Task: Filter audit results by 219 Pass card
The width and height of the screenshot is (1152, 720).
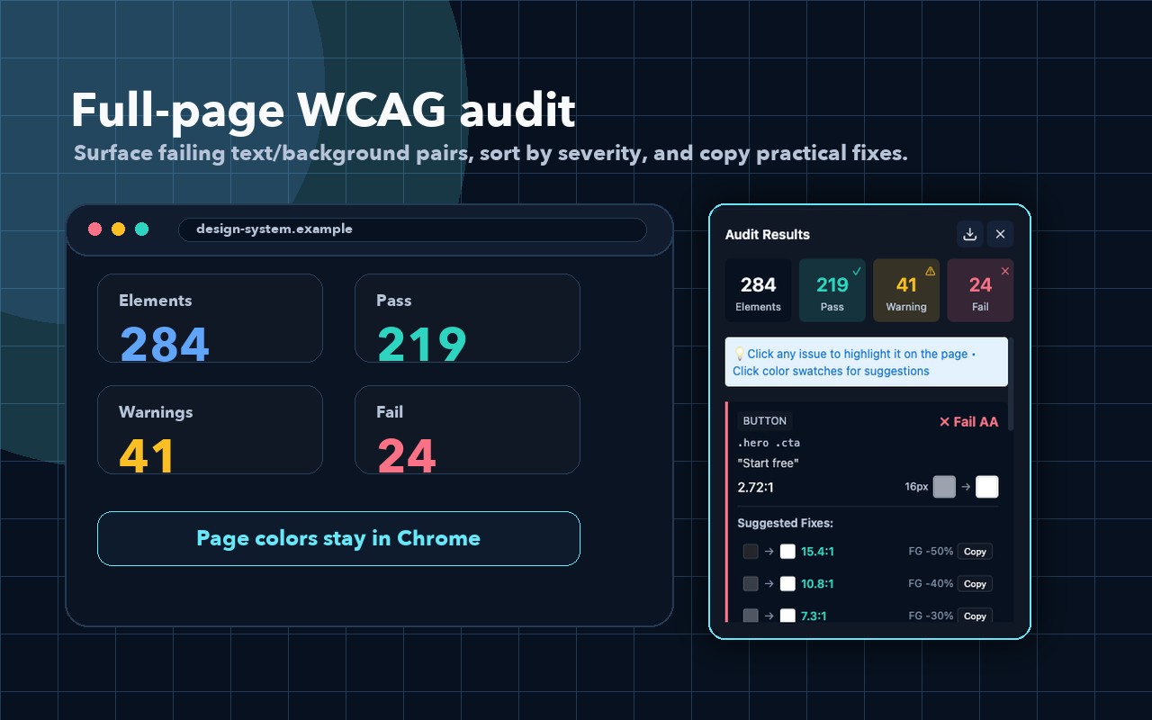Action: [x=832, y=291]
